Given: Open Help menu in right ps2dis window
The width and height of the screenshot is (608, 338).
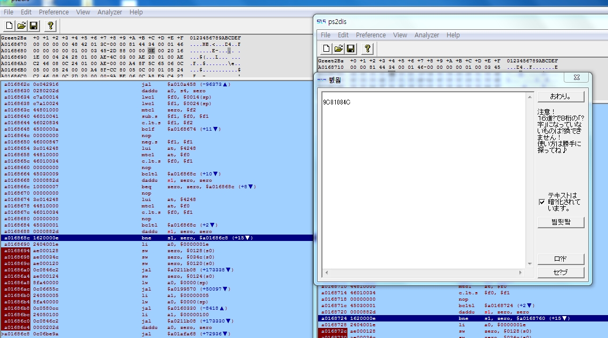Looking at the screenshot, I should point(453,35).
